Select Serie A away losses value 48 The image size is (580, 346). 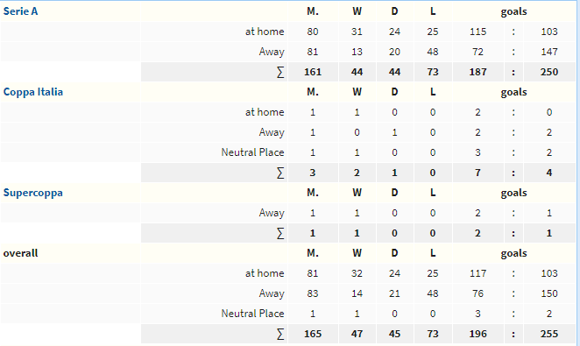[x=433, y=52]
